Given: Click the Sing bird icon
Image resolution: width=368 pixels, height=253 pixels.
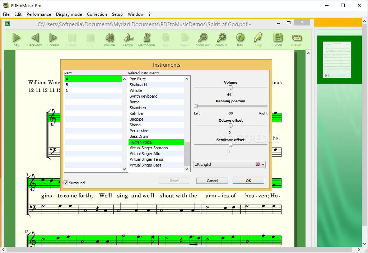Looking at the screenshot, I should pos(258,38).
